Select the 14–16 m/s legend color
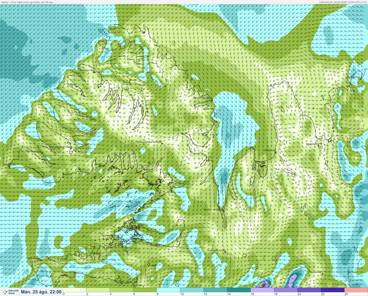The image size is (368, 296). (x=239, y=290)
